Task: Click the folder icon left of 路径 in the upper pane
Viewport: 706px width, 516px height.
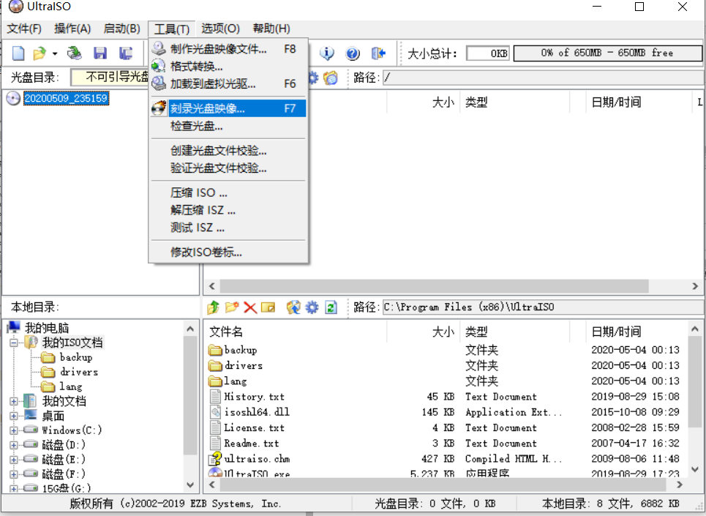Action: 331,78
